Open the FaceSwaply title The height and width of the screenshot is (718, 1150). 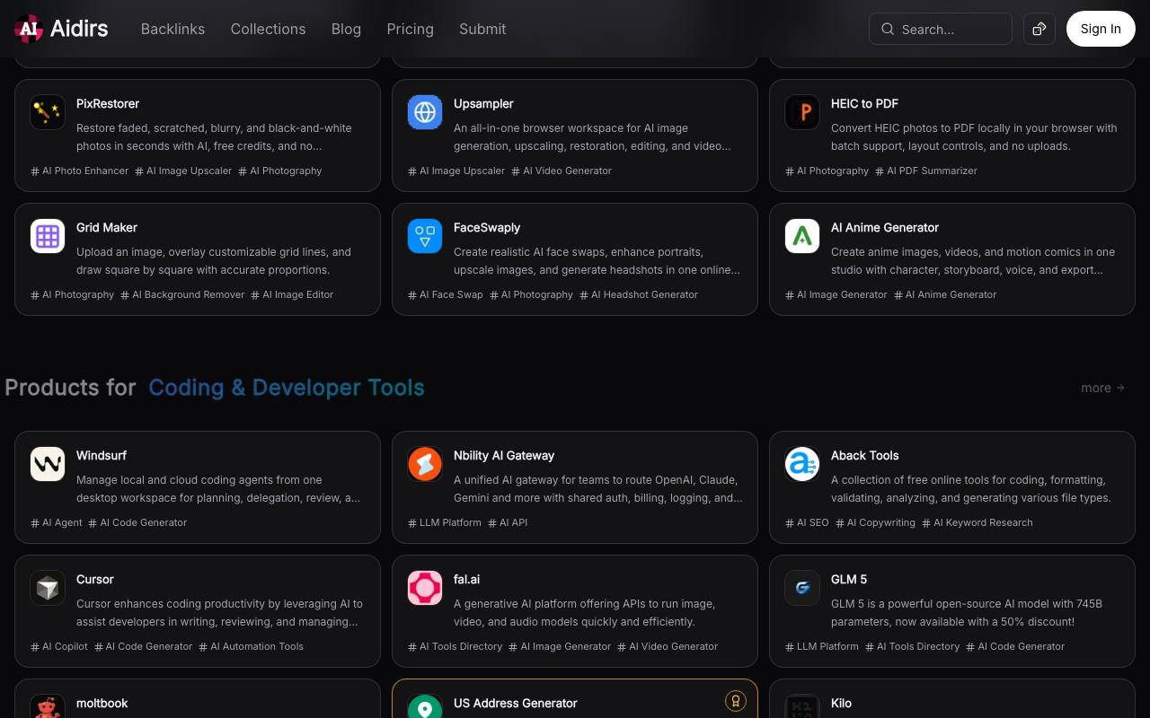click(487, 228)
